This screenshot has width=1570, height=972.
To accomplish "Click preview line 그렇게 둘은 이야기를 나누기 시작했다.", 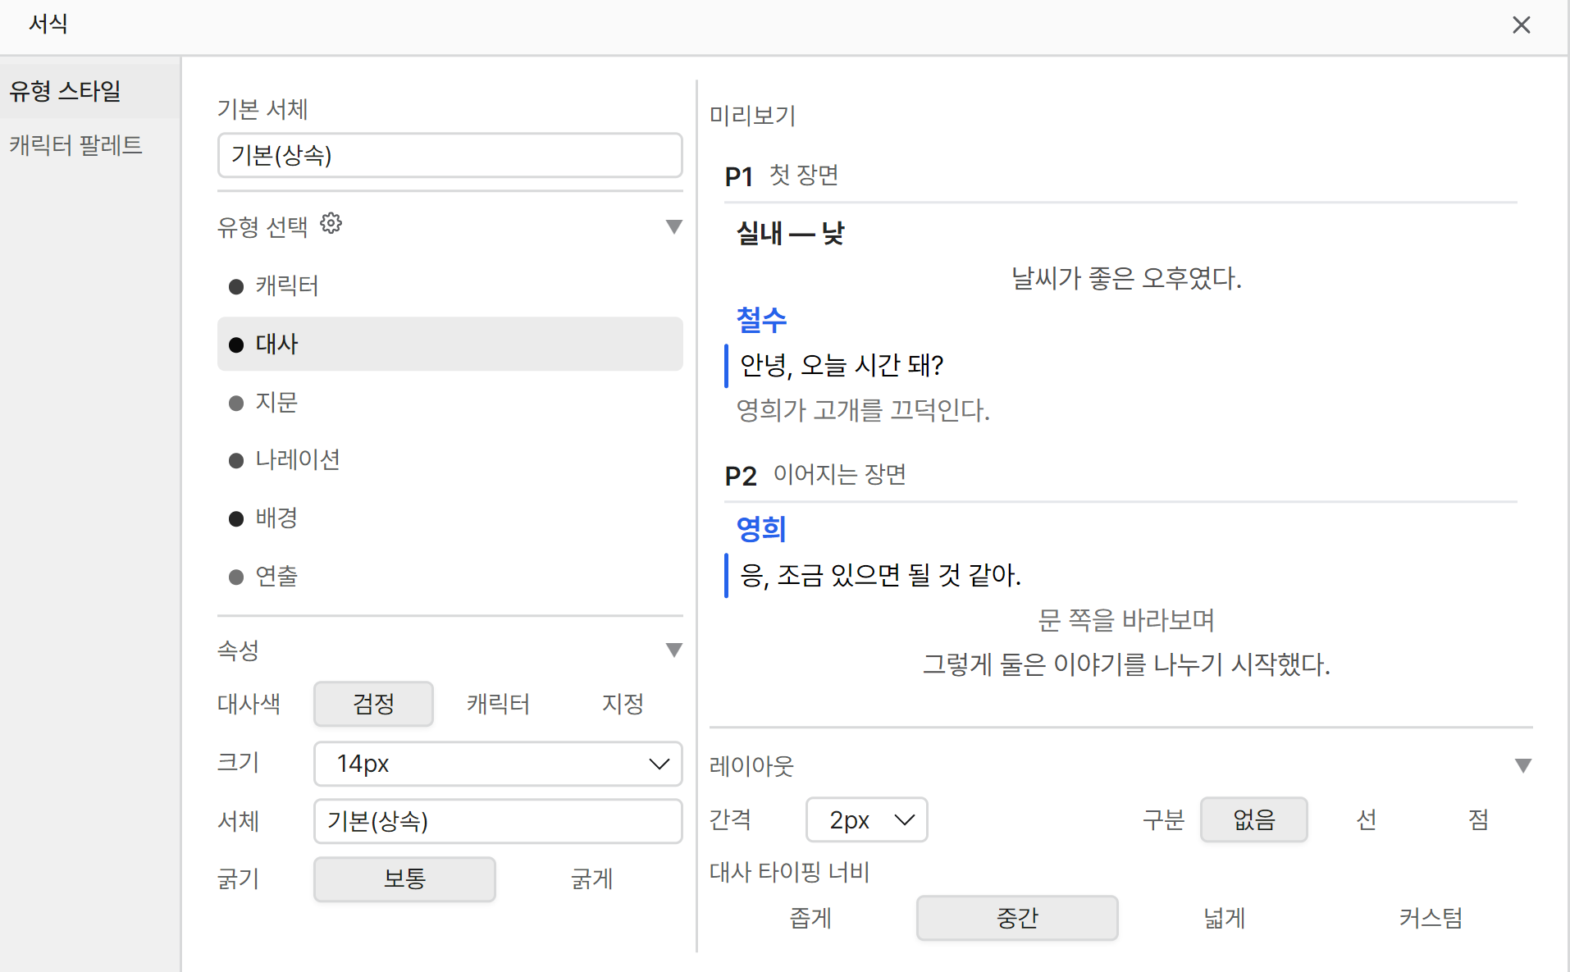I will [x=1126, y=664].
